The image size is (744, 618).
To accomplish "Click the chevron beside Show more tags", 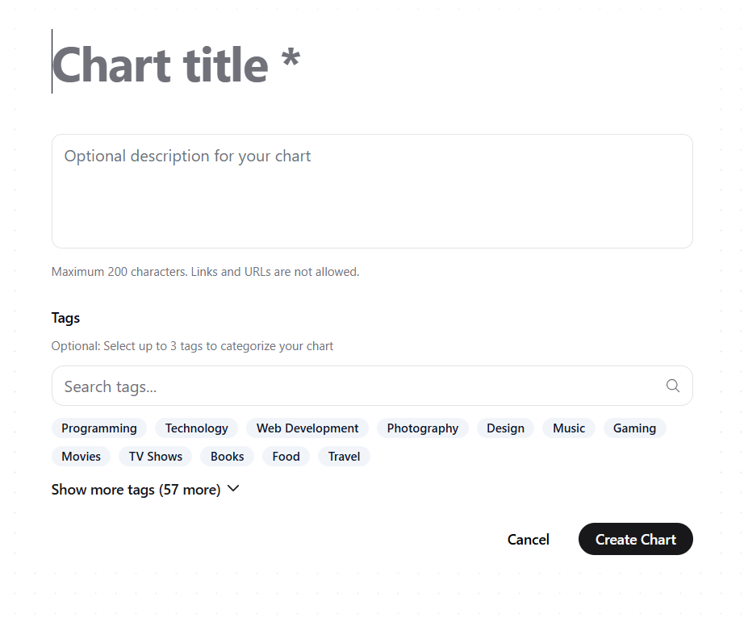I will tap(233, 489).
